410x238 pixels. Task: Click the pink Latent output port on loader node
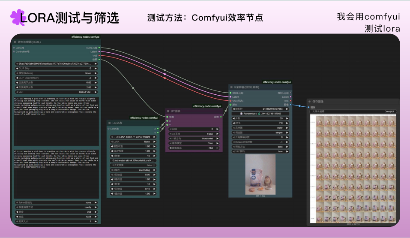point(99,51)
